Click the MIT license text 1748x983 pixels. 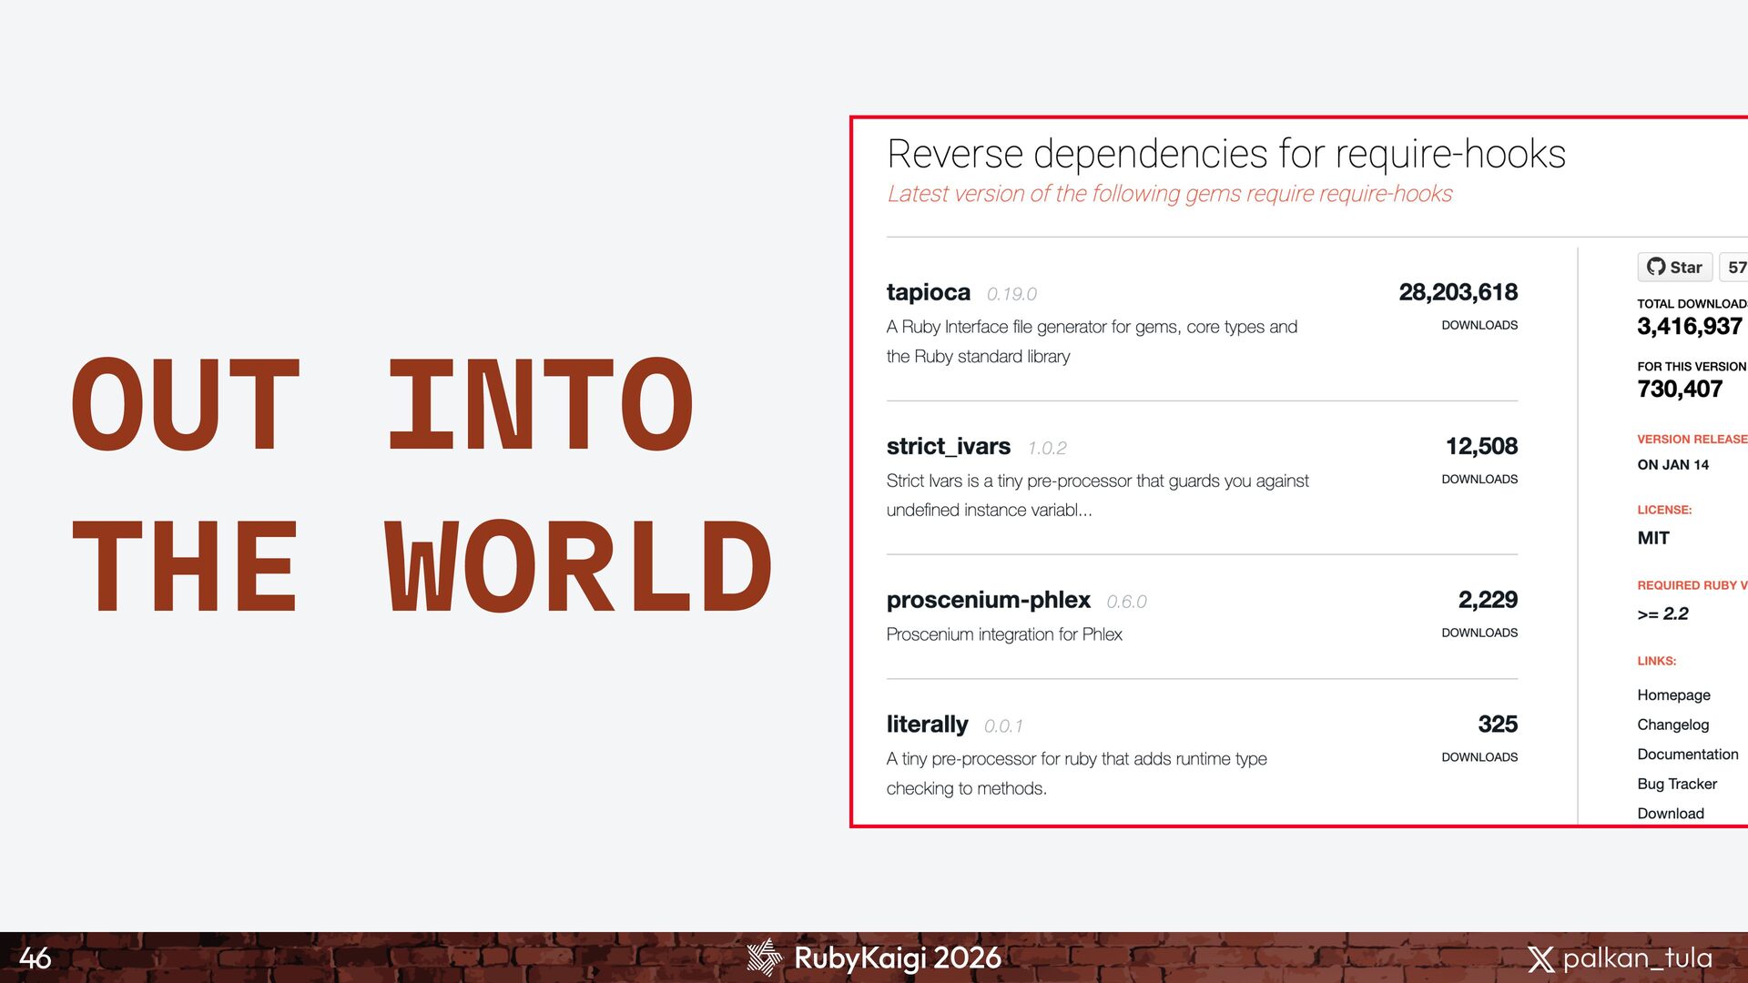click(x=1652, y=538)
